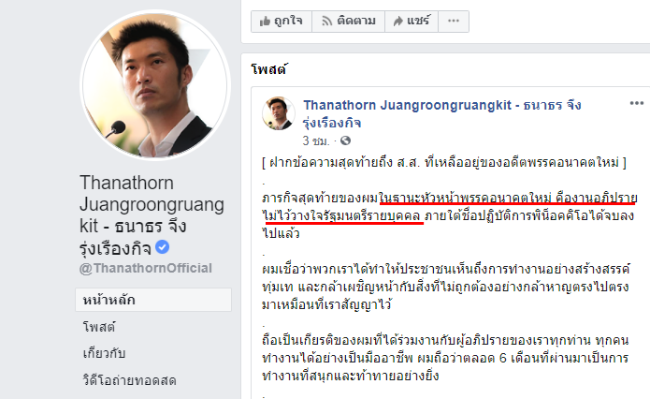
Task: Click the small post author avatar
Action: [278, 113]
